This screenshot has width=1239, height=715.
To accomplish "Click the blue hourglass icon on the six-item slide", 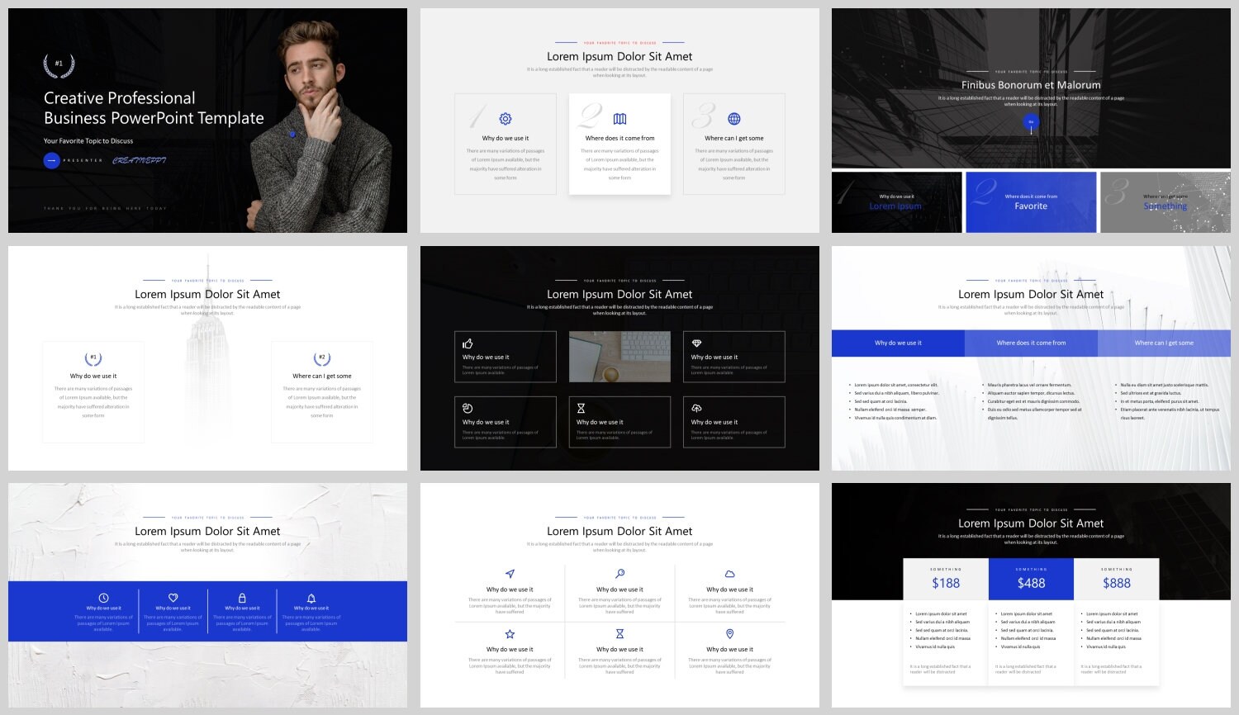I will click(619, 634).
